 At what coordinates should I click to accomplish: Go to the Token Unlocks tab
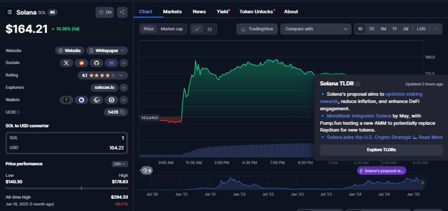256,12
